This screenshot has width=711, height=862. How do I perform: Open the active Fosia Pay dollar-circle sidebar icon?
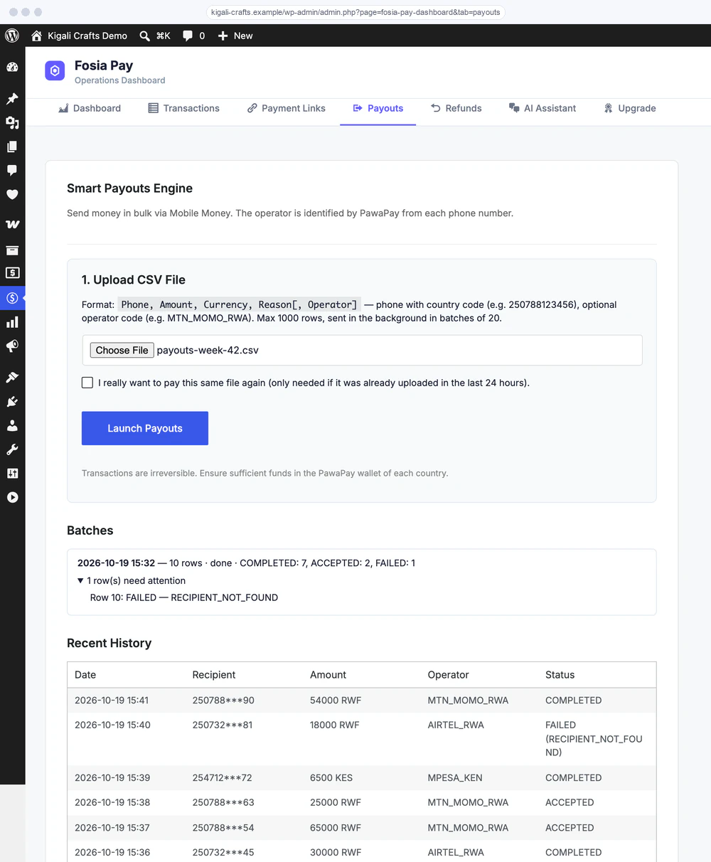[x=12, y=298]
